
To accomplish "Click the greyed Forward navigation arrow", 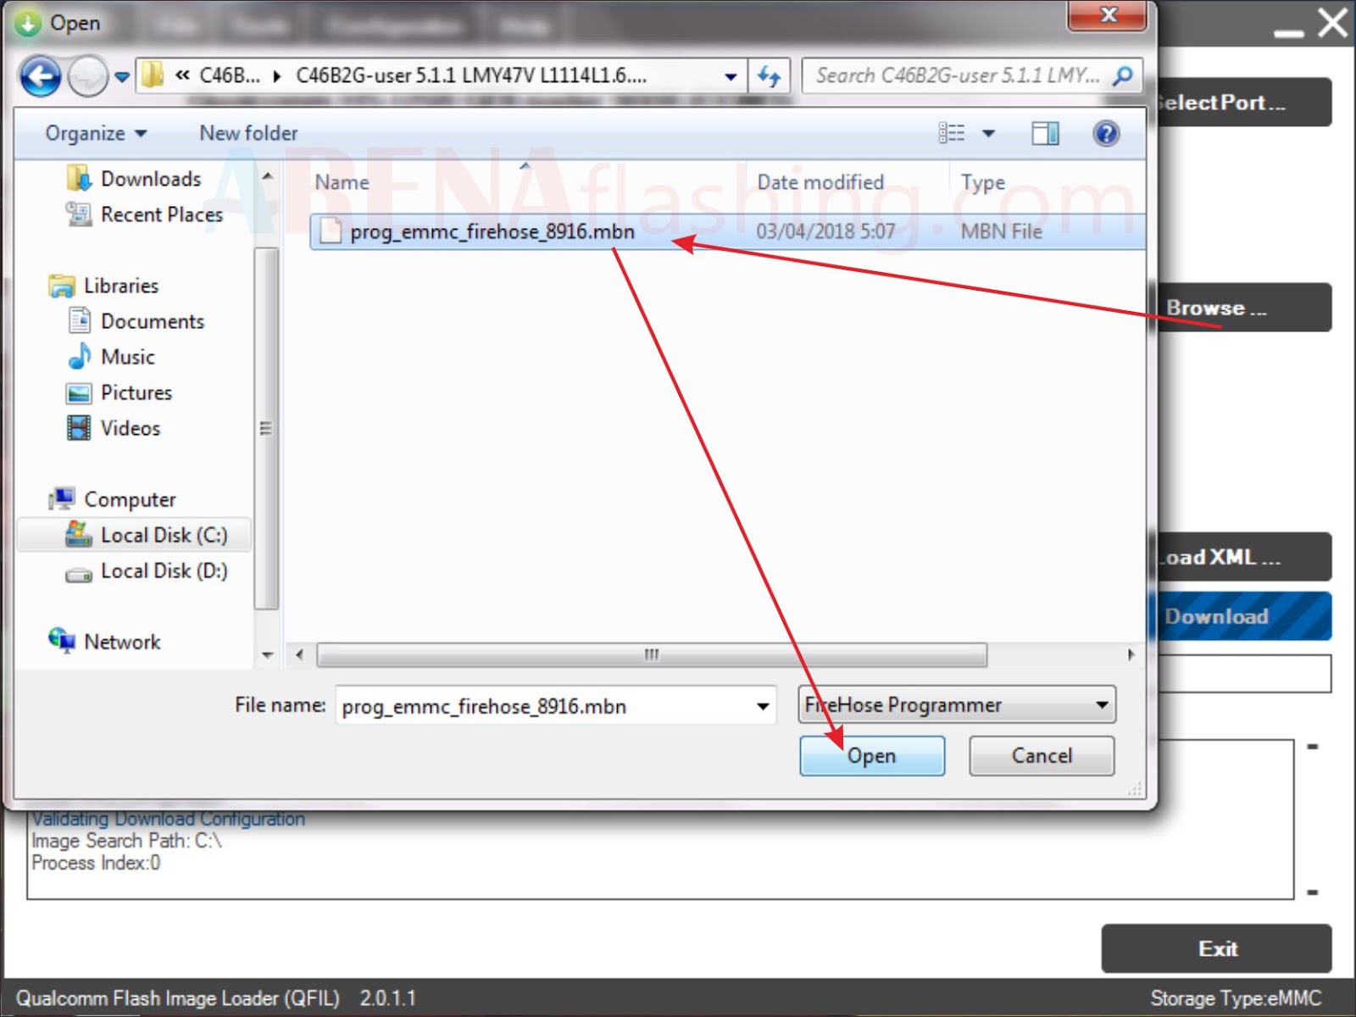I will click(x=87, y=77).
